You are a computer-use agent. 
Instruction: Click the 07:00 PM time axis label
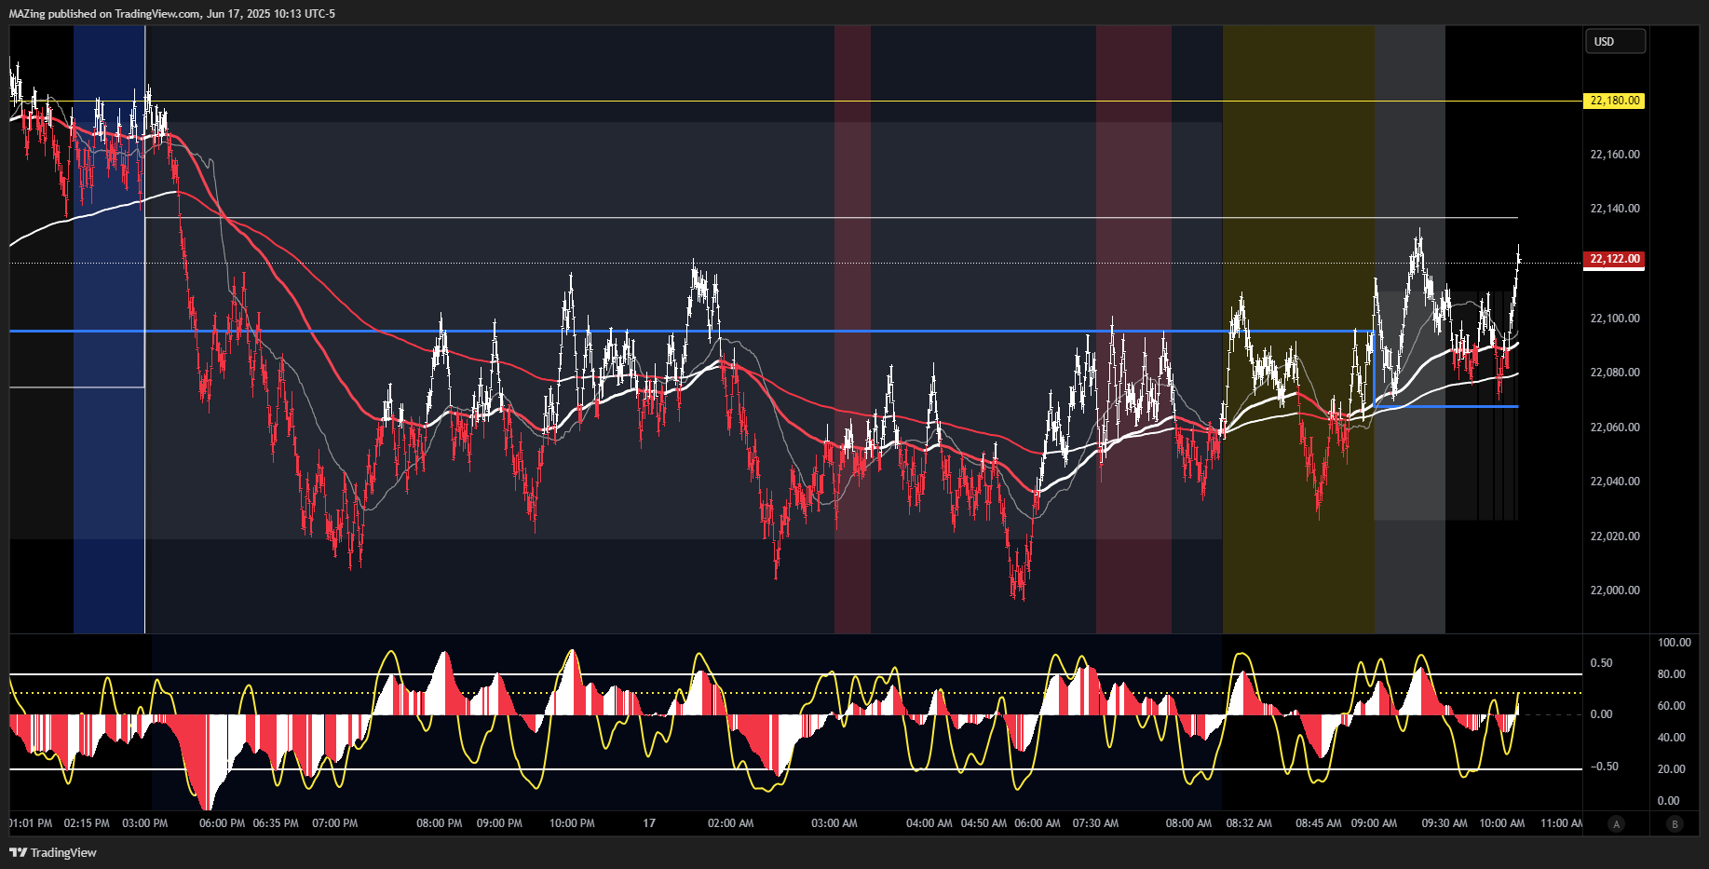(334, 823)
